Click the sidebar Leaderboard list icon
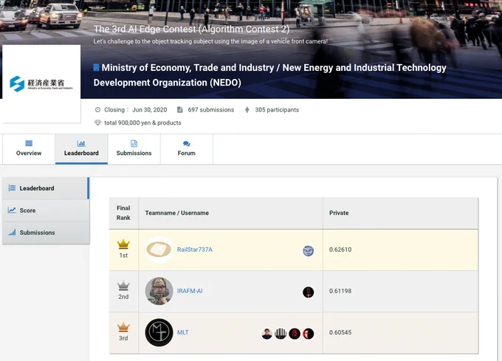This screenshot has height=361, width=502. pyautogui.click(x=12, y=188)
